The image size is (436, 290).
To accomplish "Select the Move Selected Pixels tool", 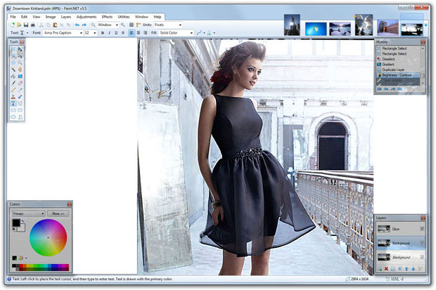I will click(20, 49).
